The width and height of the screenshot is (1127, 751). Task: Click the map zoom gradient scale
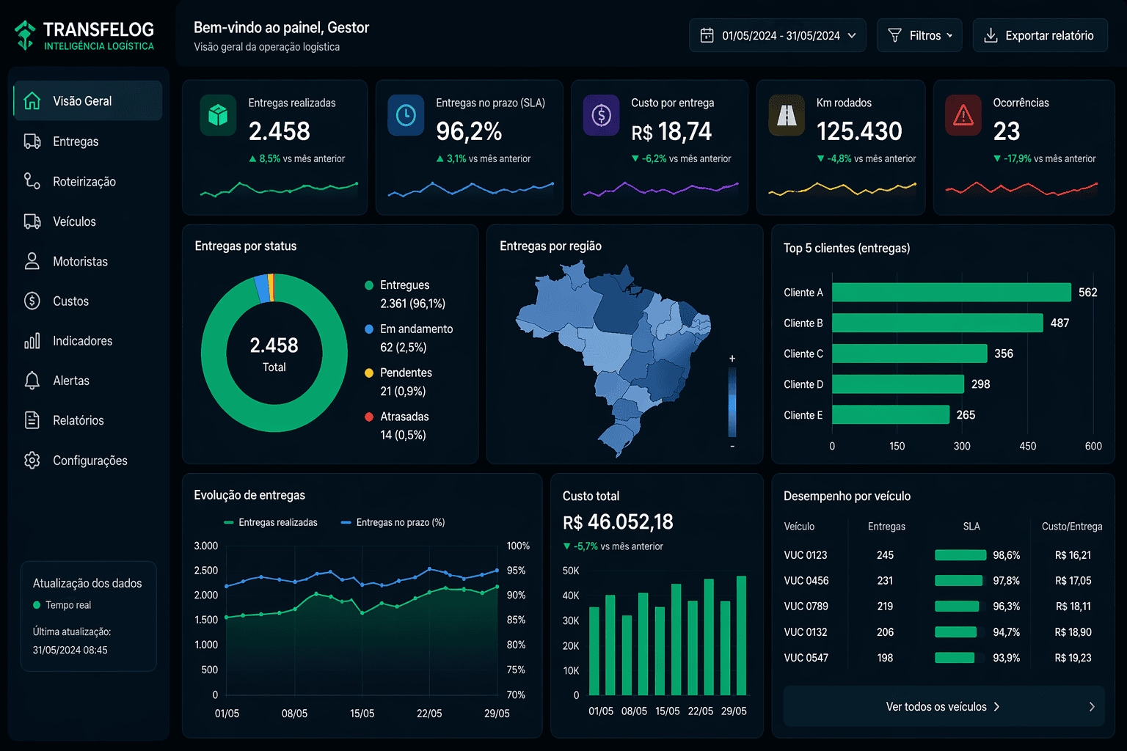tap(732, 402)
